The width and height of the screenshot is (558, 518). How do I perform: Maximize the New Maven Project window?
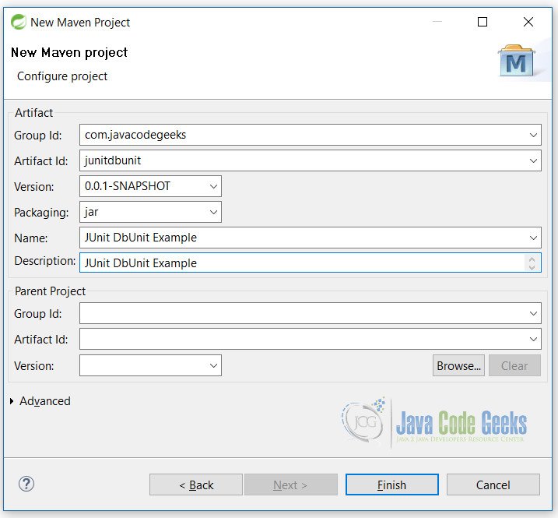tap(483, 22)
